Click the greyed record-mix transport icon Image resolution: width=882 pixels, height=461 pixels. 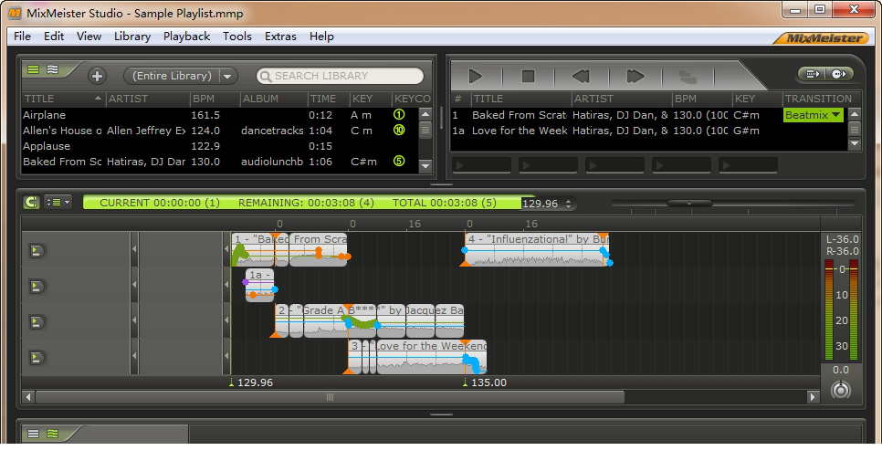pyautogui.click(x=688, y=76)
